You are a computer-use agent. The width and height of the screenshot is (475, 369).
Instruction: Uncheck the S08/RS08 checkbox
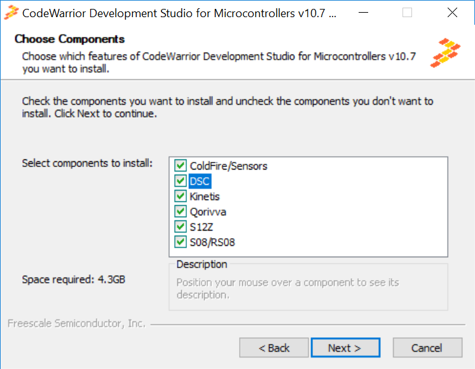180,242
